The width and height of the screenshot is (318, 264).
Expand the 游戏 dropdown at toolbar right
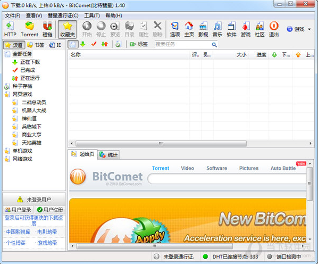point(309,29)
